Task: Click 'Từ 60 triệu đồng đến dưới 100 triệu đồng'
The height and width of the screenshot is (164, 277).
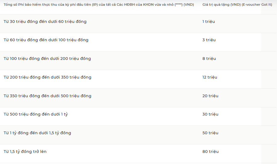Action: (46, 40)
